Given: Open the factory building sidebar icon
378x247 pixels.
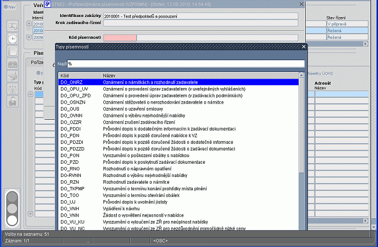Looking at the screenshot, I should click(13, 77).
